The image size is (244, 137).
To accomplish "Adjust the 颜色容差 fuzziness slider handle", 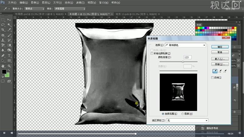I will point(183,62).
